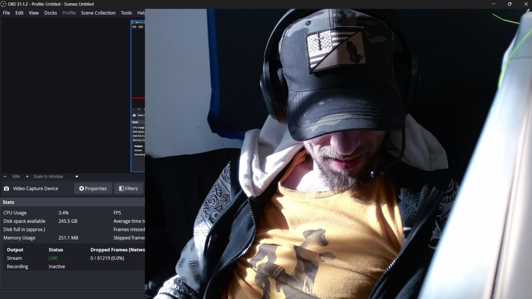Click the Stats dock header
This screenshot has width=532, height=299.
(x=72, y=202)
